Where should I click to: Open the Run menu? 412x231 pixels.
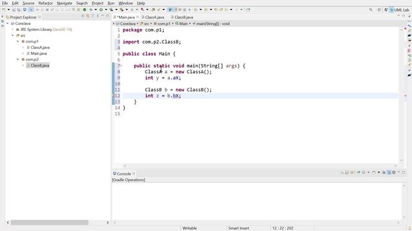pyautogui.click(x=111, y=3)
